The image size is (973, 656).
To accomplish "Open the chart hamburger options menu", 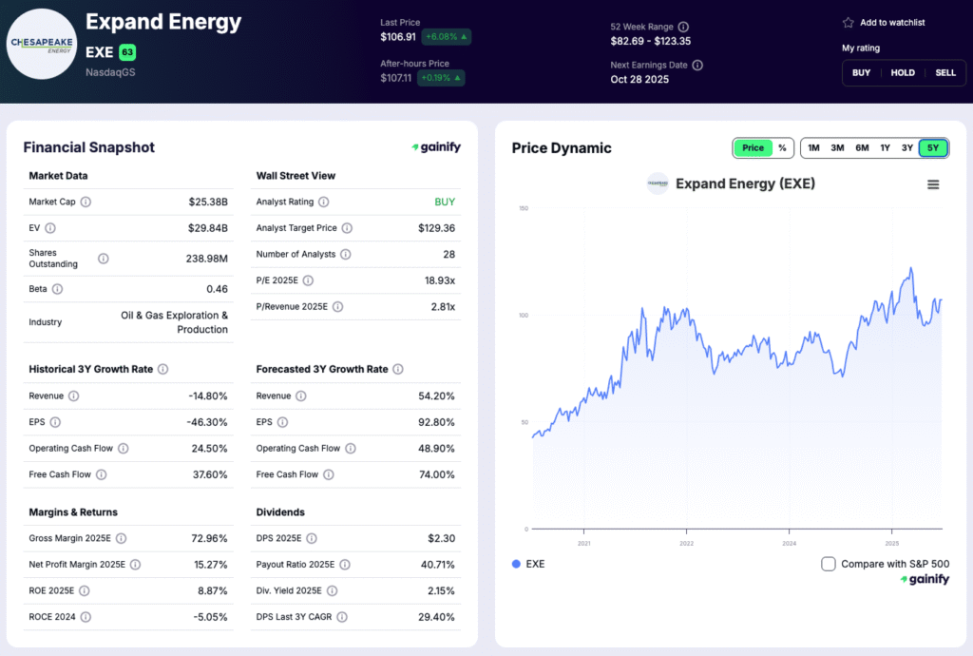I will (935, 183).
